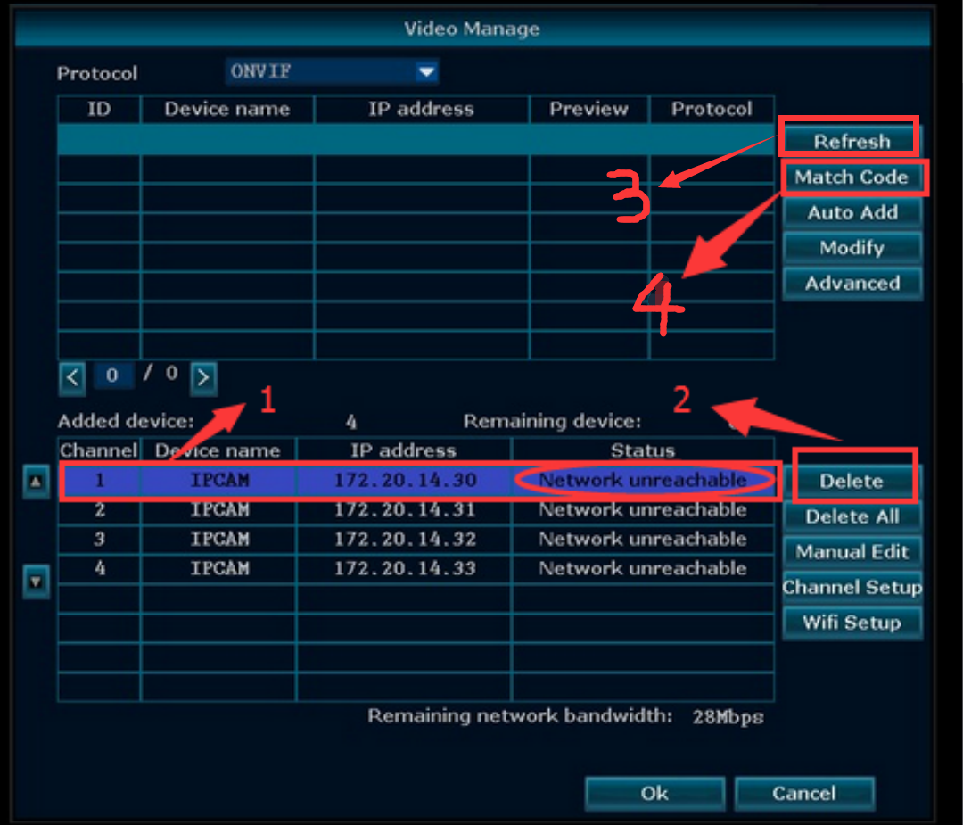Open Advanced settings
The image size is (963, 825).
pos(852,284)
